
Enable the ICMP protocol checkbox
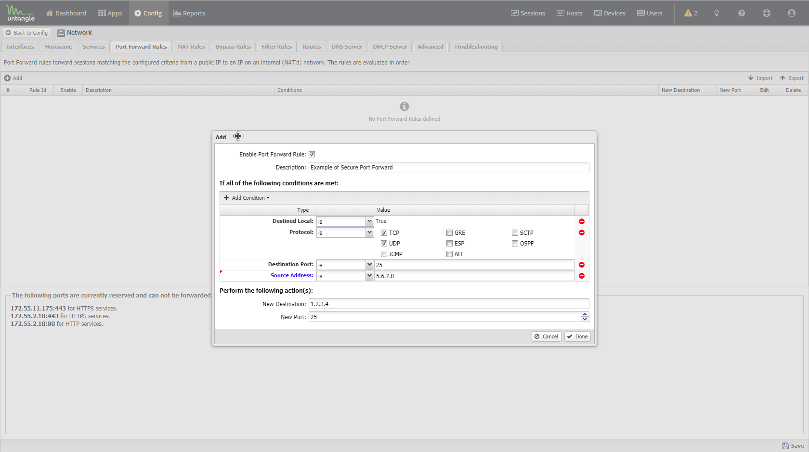click(384, 254)
